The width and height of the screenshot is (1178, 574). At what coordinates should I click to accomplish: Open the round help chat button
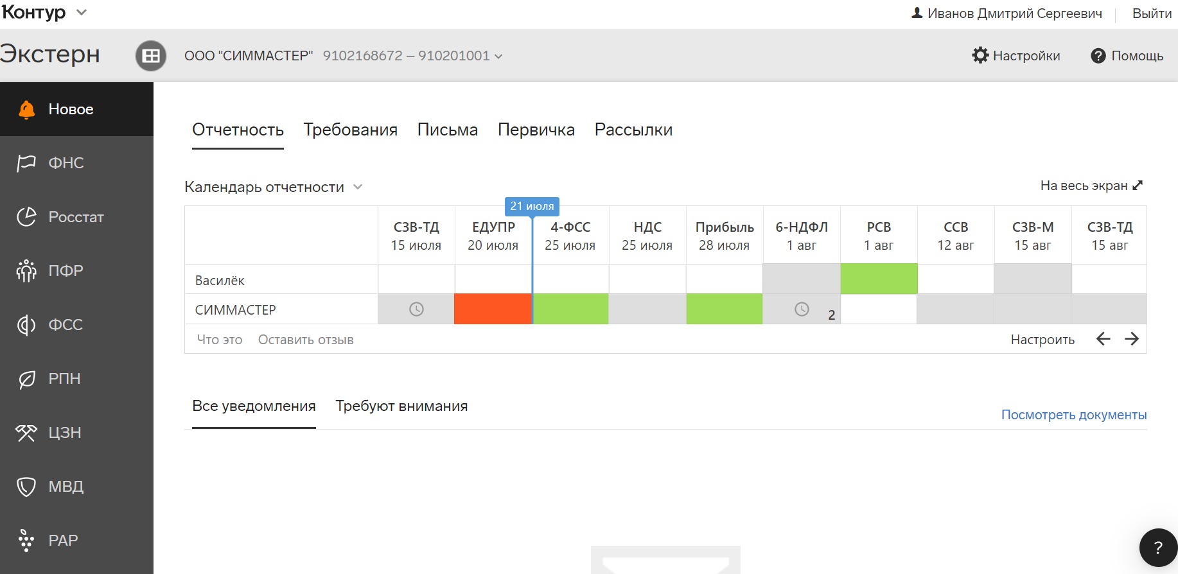tap(1158, 548)
